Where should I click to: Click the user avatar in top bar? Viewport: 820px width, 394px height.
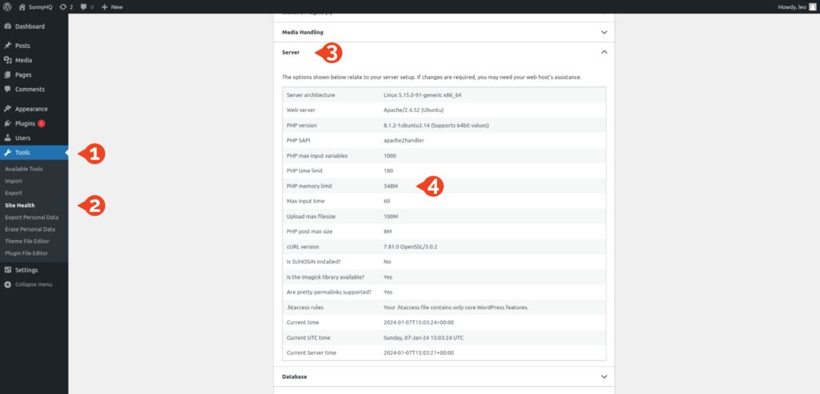point(812,6)
